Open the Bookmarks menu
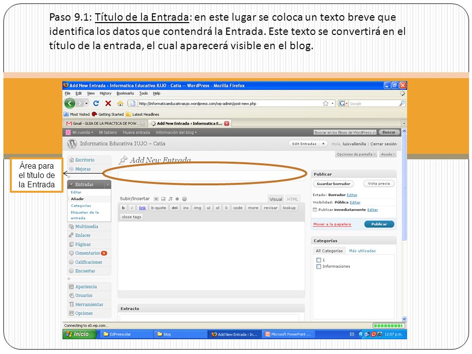The image size is (472, 354). (125, 93)
